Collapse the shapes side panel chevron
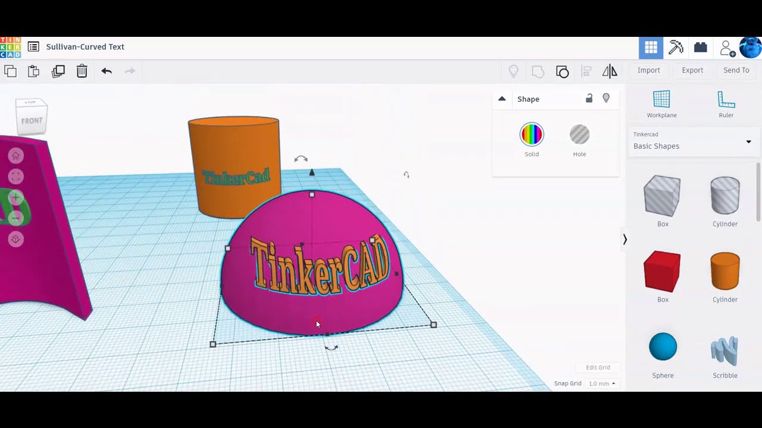This screenshot has height=428, width=762. (x=624, y=239)
